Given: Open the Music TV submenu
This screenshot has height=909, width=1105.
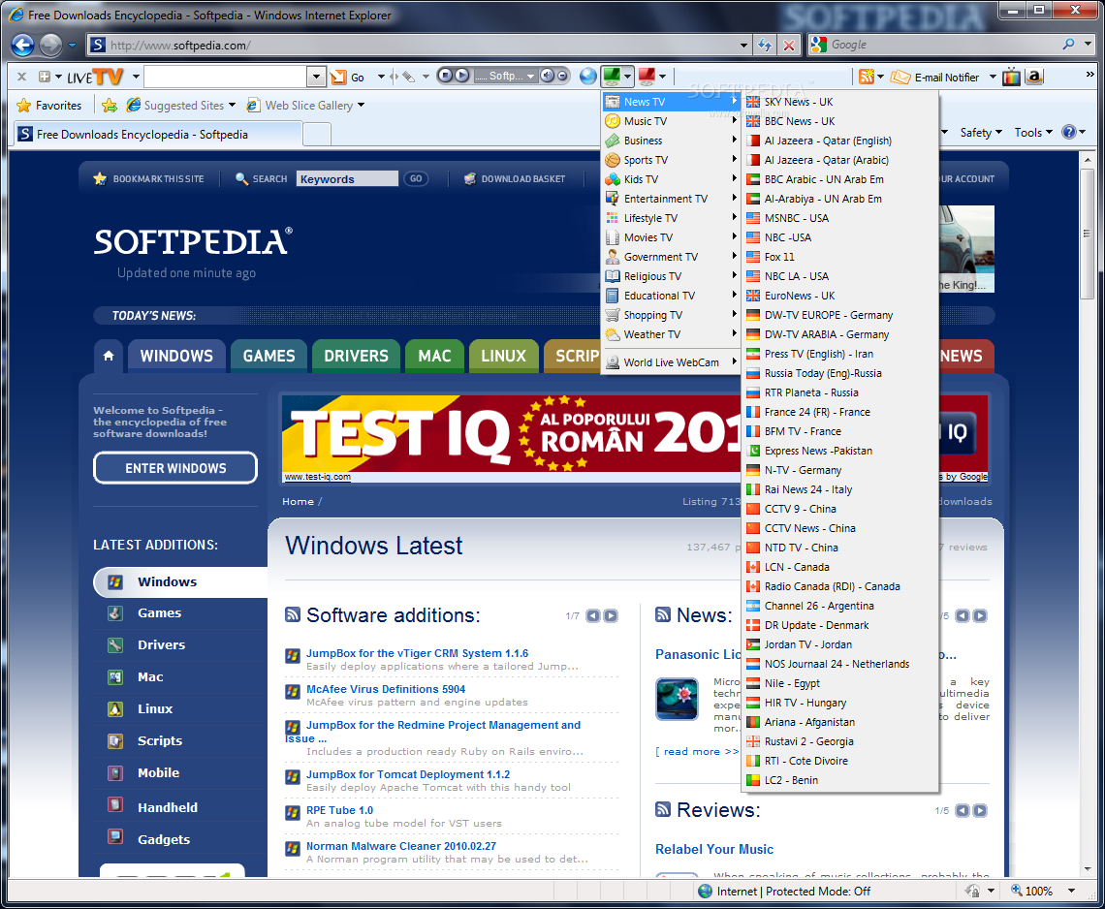Looking at the screenshot, I should 671,121.
